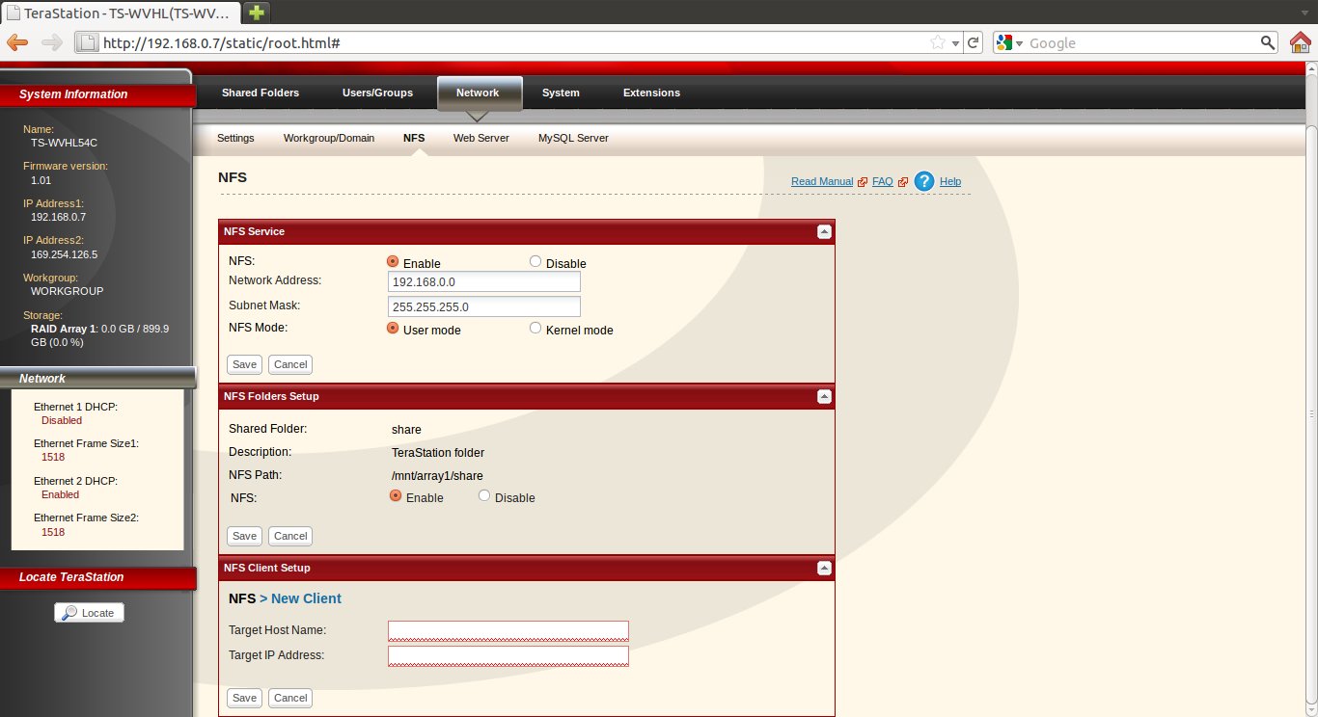Open a new browser tab with plus icon
Image resolution: width=1318 pixels, height=717 pixels.
257,13
